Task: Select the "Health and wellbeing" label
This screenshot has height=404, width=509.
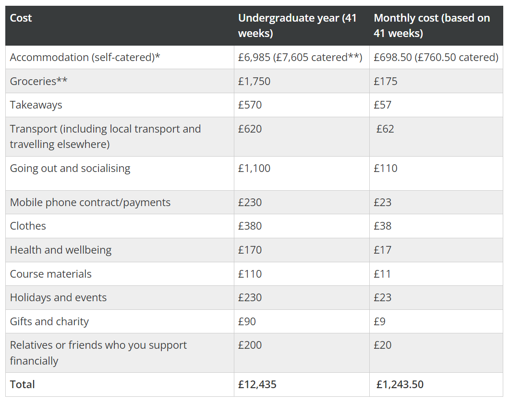Action: pos(61,250)
